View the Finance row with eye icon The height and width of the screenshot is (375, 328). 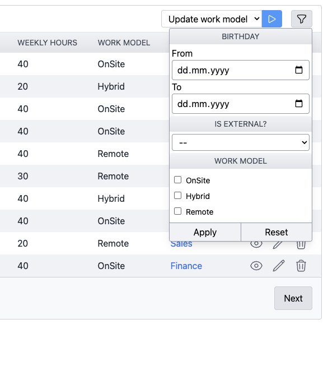(x=256, y=266)
